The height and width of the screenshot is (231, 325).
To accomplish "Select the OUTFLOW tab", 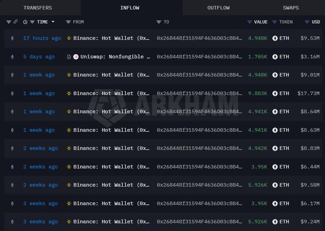I will tap(218, 8).
